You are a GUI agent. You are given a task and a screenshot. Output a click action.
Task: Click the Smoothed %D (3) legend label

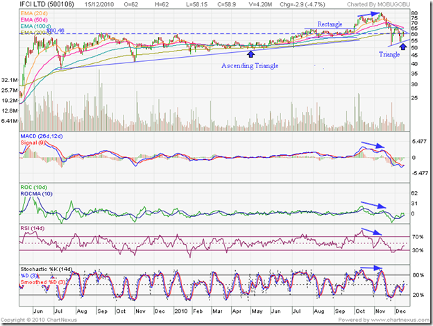click(x=43, y=282)
